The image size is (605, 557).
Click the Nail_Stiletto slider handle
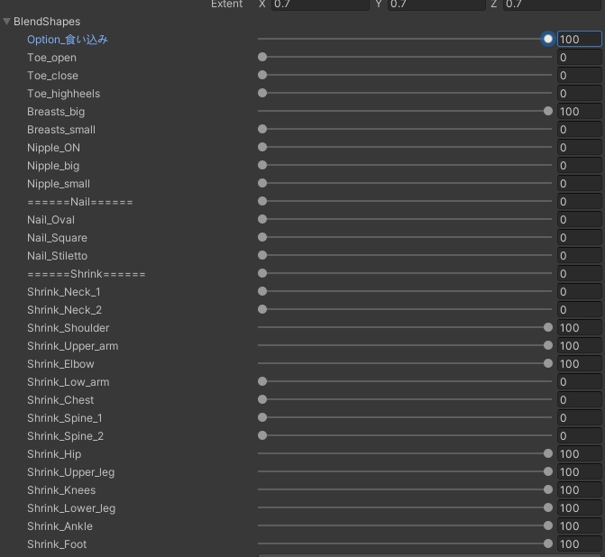coord(262,256)
